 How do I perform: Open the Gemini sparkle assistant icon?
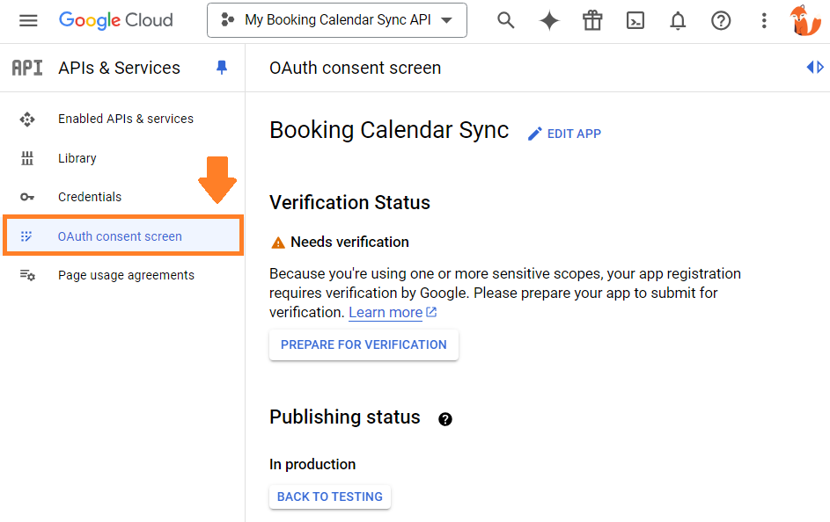pyautogui.click(x=549, y=20)
